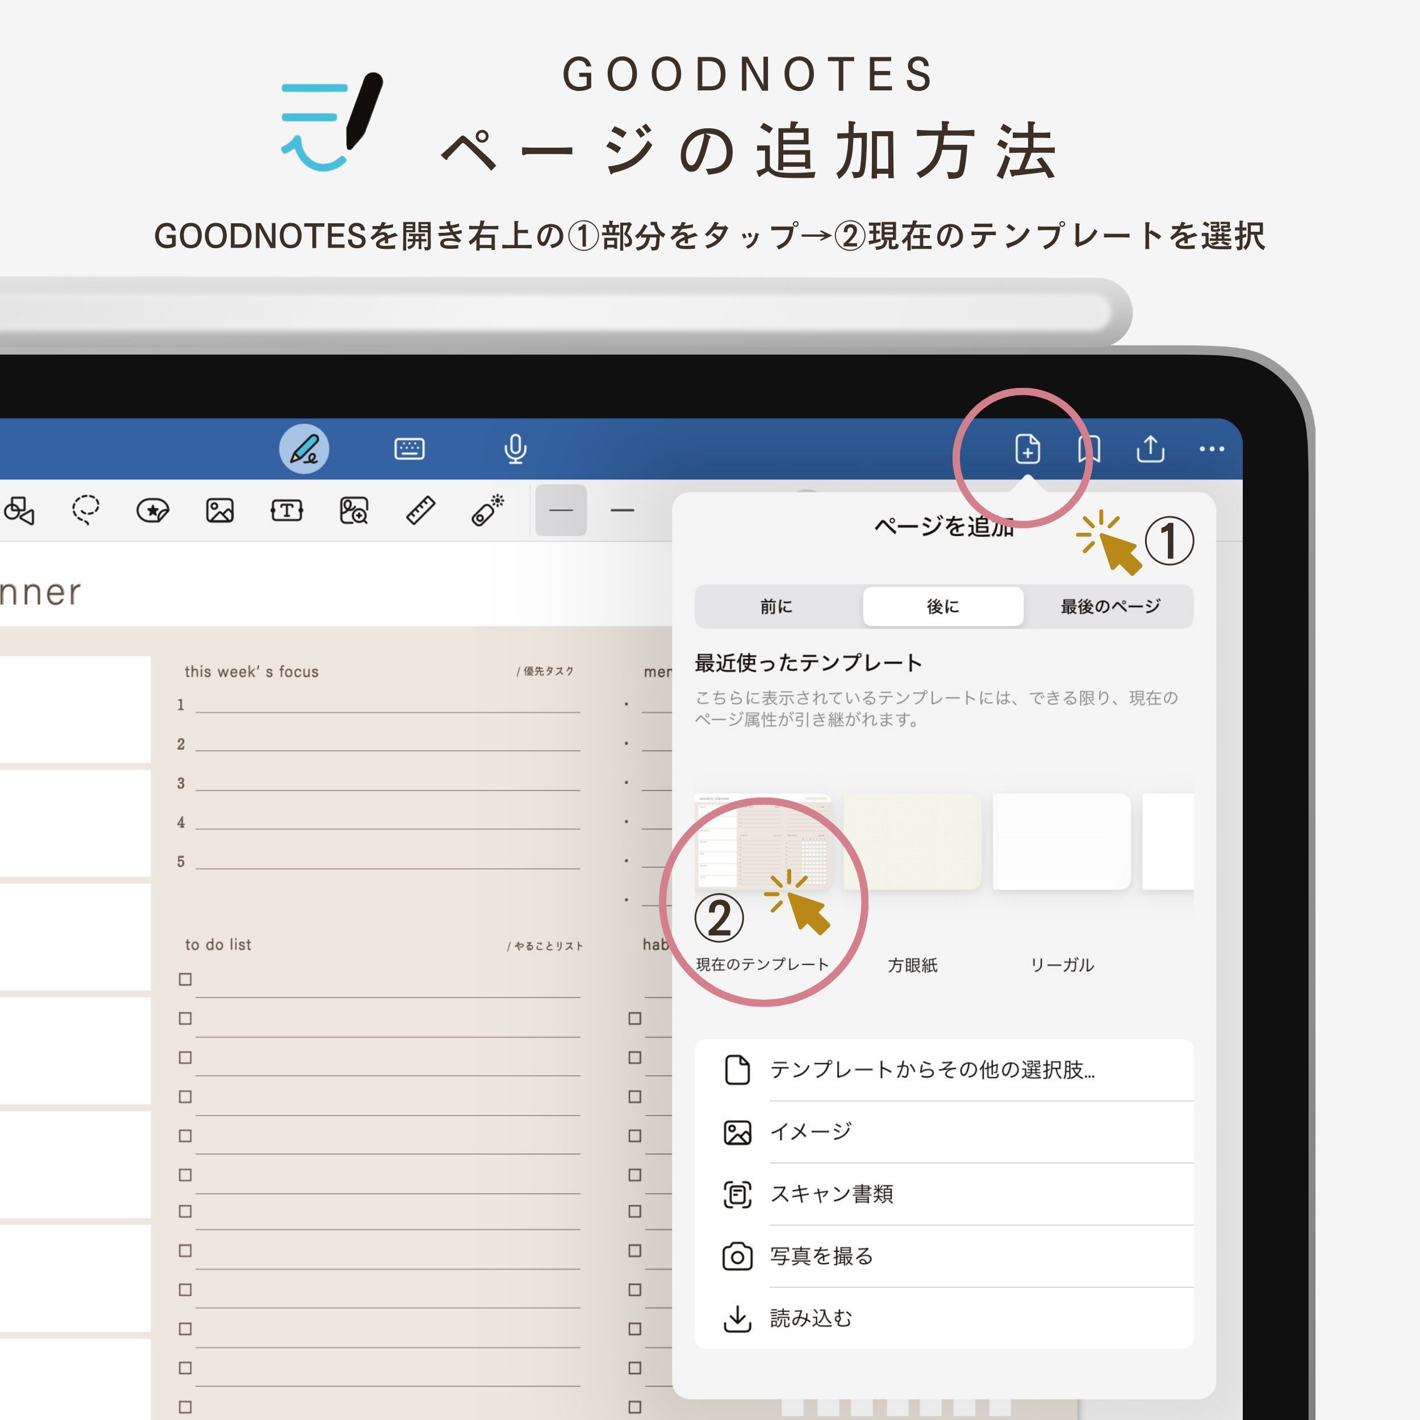Pick the リーガル template thumbnail
The image size is (1420, 1420).
pos(1062,842)
